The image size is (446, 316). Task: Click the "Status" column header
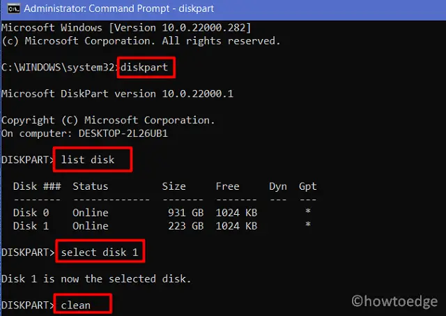(x=91, y=186)
